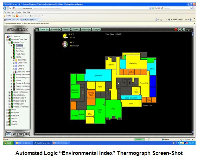Click the cyan Conference room zone
The width and height of the screenshot is (198, 158).
(x=98, y=75)
